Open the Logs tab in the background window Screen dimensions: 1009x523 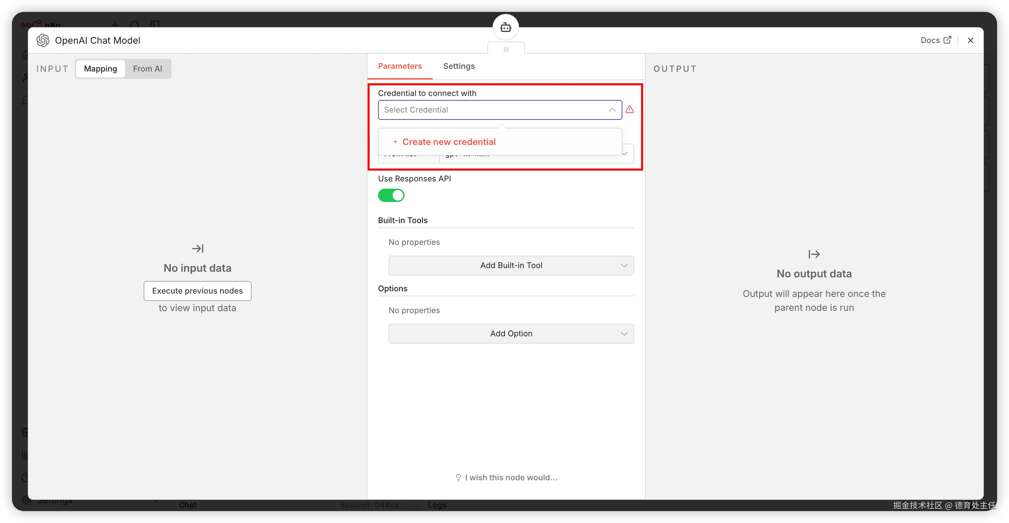pos(437,505)
